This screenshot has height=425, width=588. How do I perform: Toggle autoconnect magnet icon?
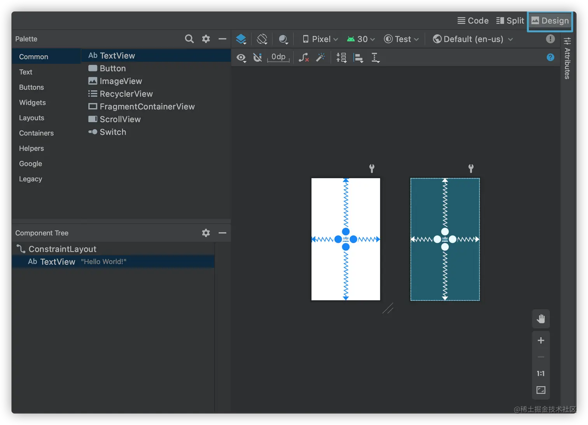tap(257, 58)
